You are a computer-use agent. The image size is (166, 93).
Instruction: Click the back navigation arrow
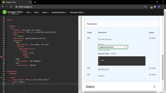[3, 7]
